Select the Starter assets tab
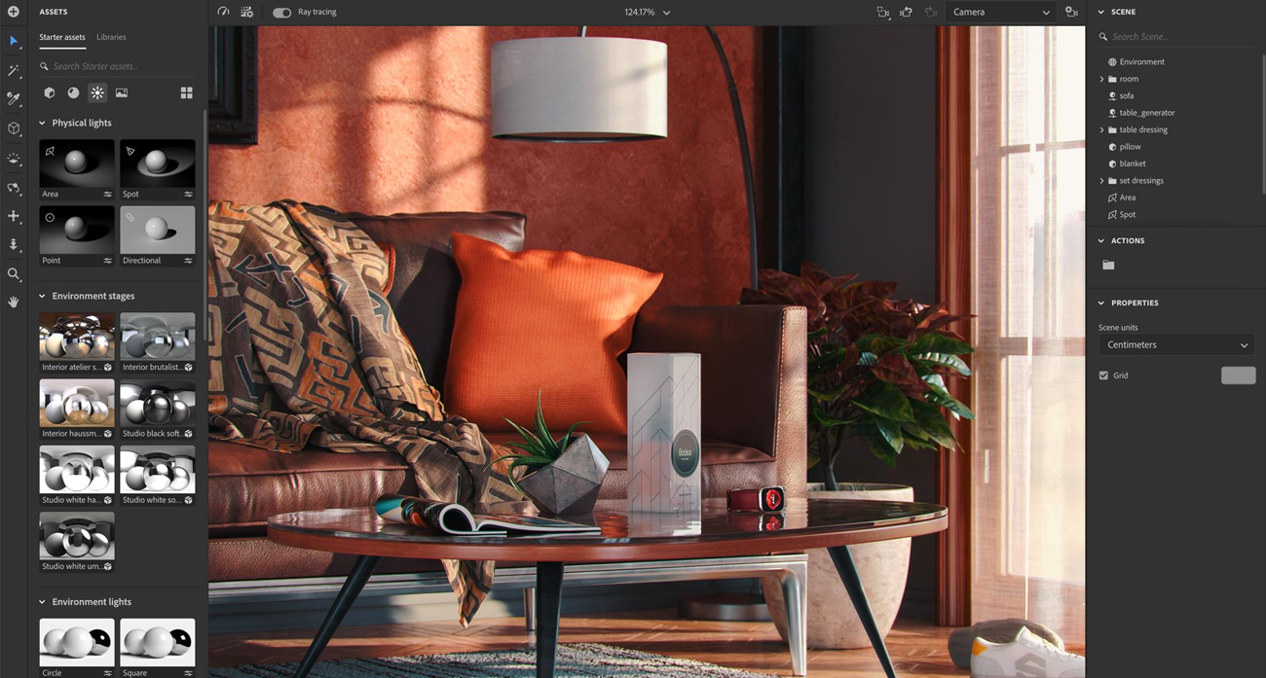The width and height of the screenshot is (1266, 678). coord(62,37)
